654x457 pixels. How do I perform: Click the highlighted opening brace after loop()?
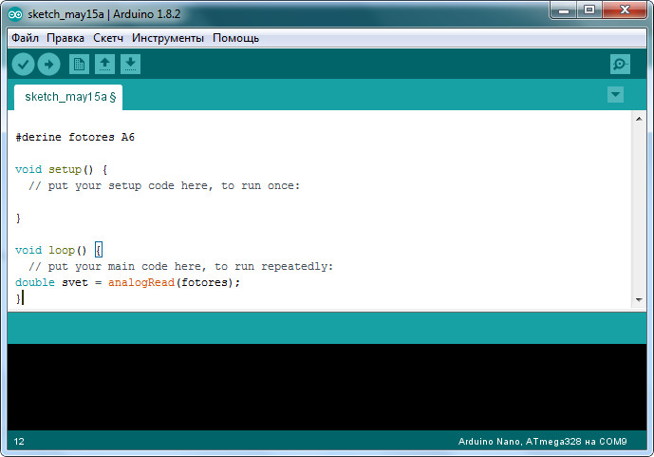click(99, 250)
